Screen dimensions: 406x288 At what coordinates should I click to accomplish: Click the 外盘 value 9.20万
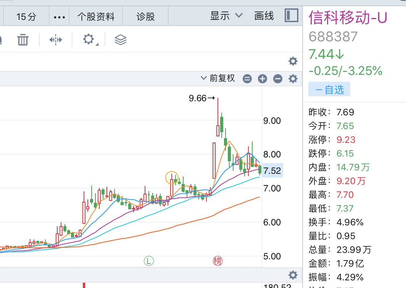click(x=351, y=181)
